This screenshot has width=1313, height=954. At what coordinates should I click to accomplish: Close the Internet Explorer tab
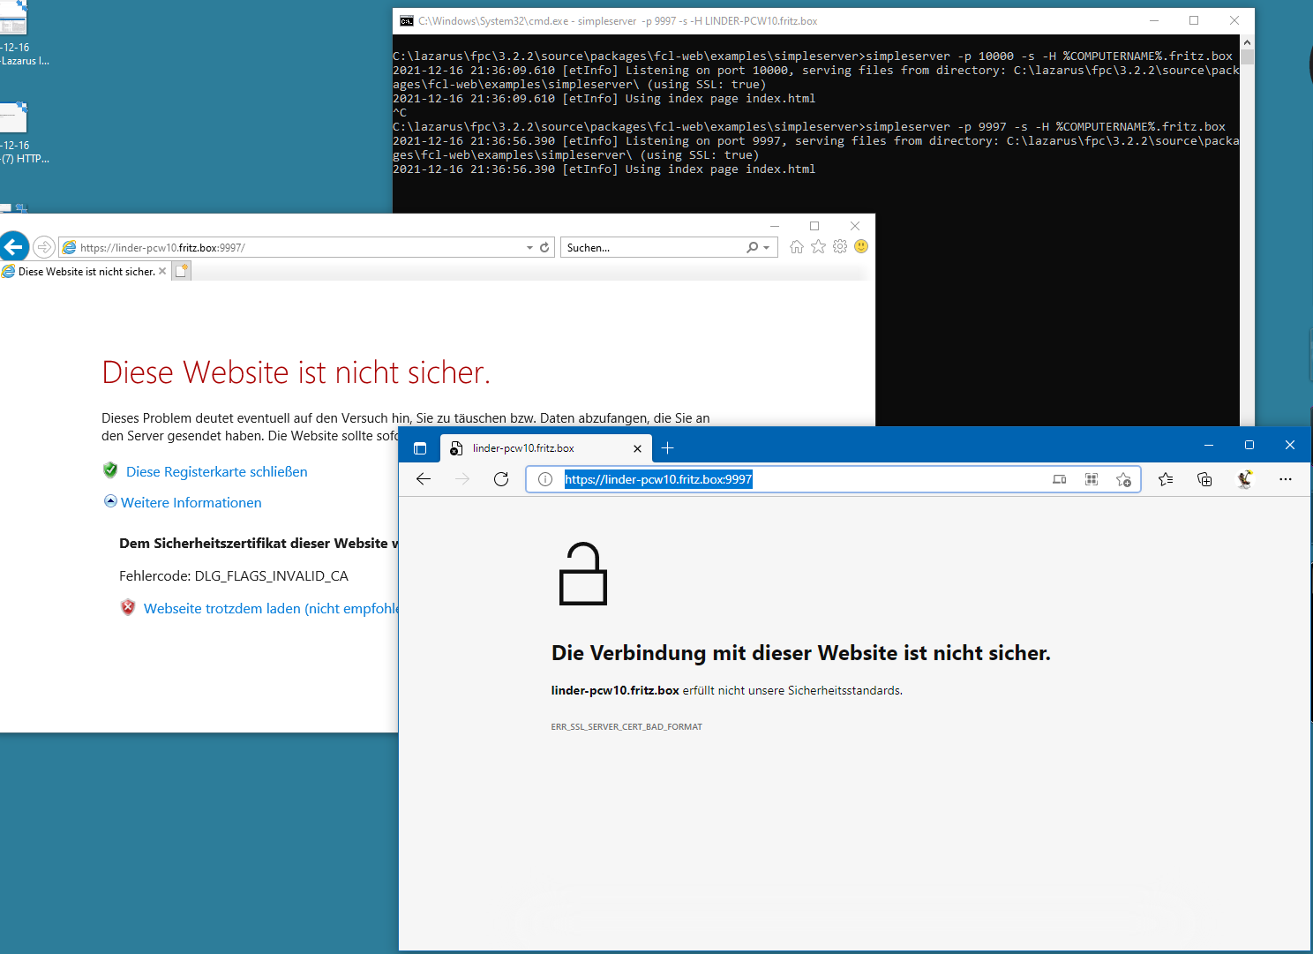tap(162, 271)
